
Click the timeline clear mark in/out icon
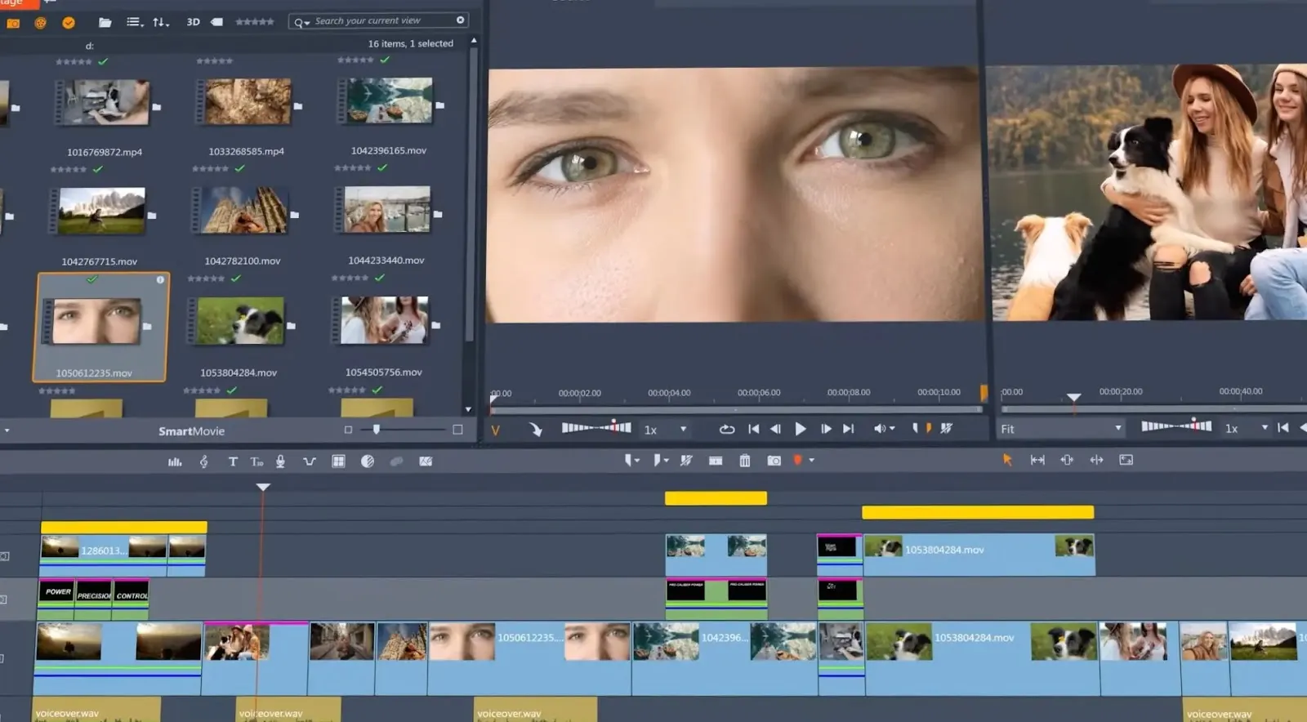[x=686, y=461]
